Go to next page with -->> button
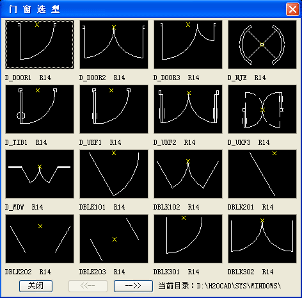 pos(133,286)
